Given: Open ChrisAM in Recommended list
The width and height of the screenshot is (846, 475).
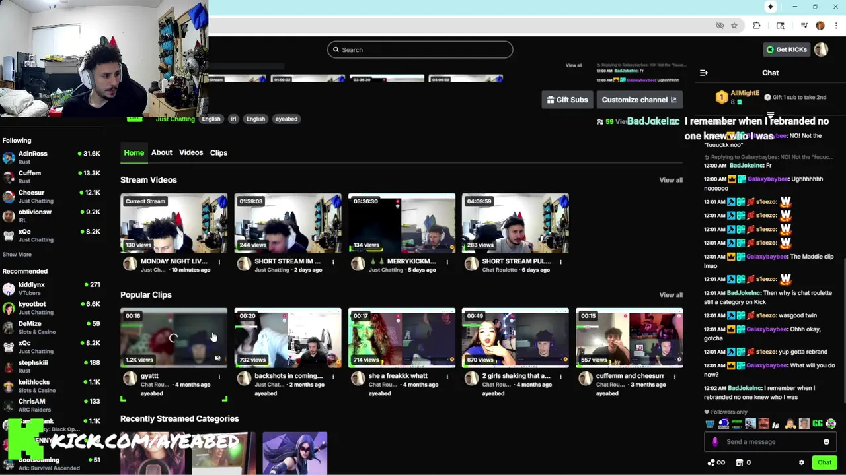Looking at the screenshot, I should (x=52, y=405).
